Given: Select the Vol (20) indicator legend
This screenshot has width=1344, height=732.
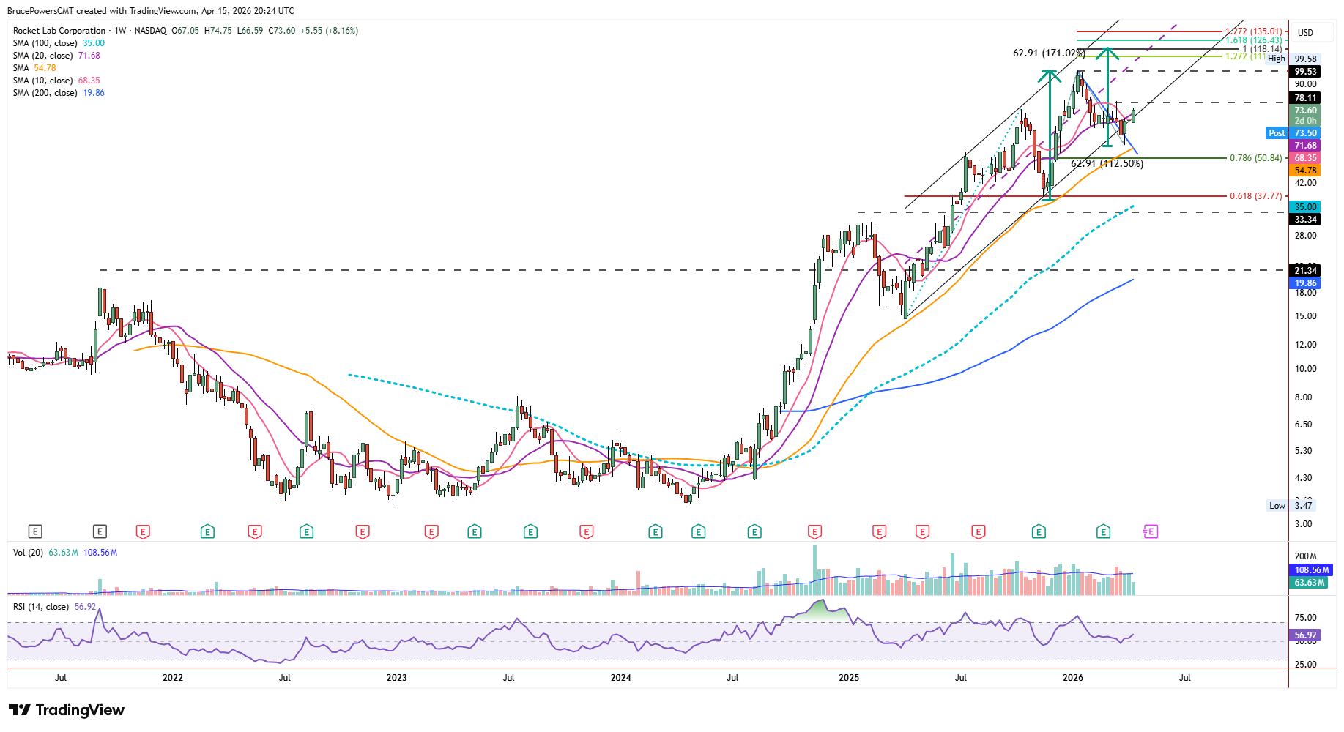Looking at the screenshot, I should pyautogui.click(x=65, y=553).
